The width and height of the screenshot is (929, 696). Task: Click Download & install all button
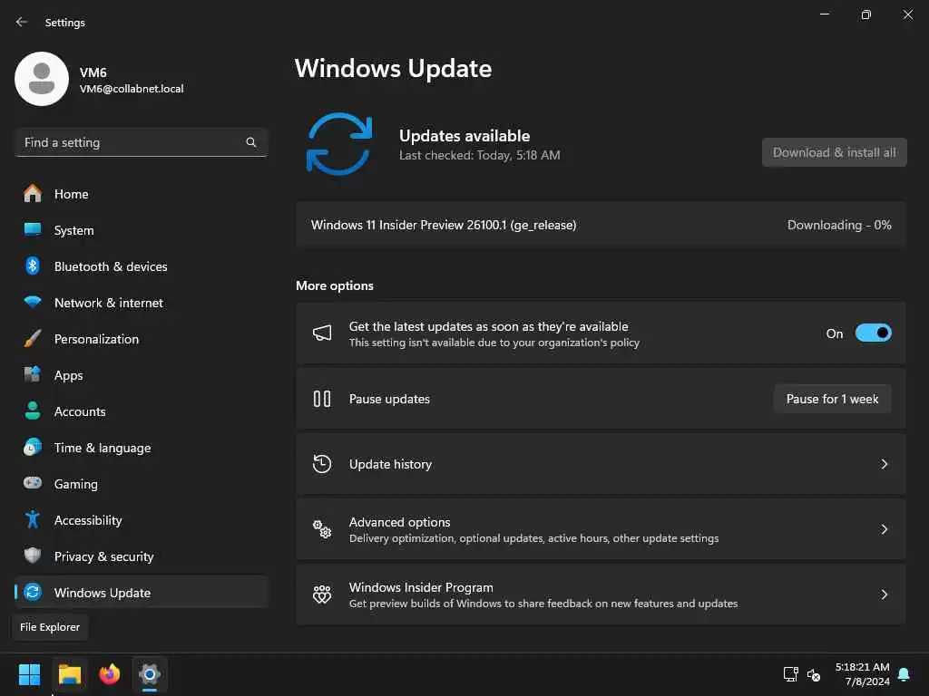(x=834, y=152)
